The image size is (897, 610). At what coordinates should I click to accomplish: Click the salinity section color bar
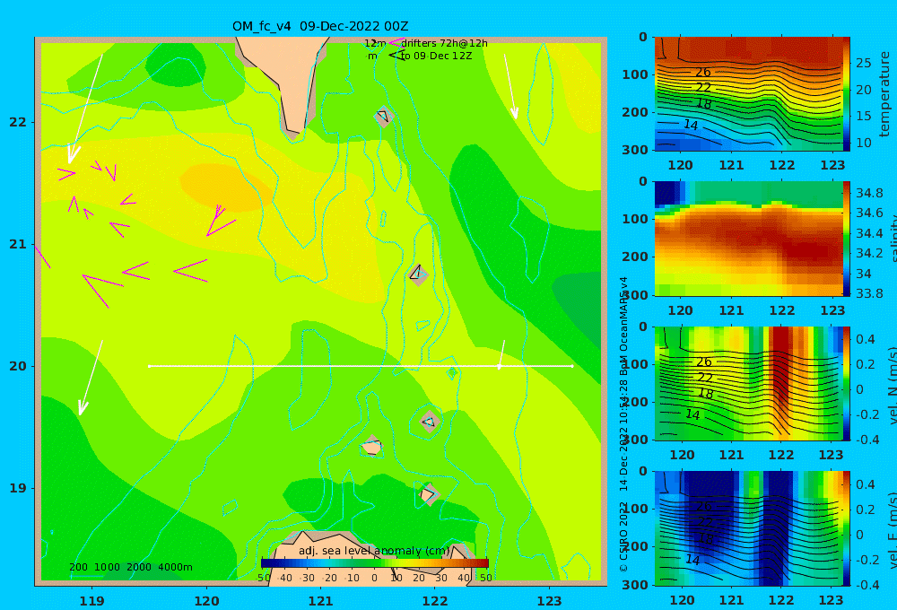point(847,239)
